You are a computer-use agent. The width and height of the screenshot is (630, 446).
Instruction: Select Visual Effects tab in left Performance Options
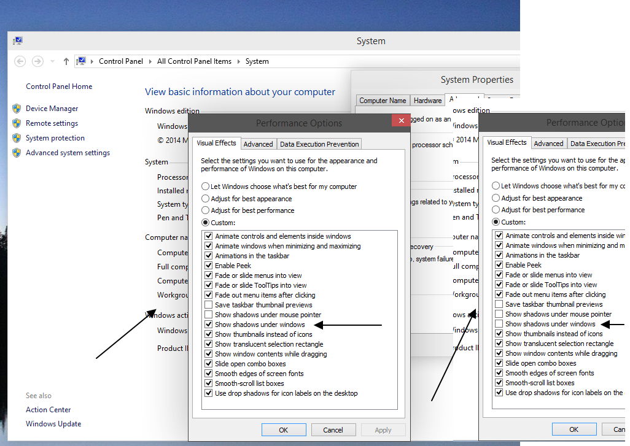point(217,143)
